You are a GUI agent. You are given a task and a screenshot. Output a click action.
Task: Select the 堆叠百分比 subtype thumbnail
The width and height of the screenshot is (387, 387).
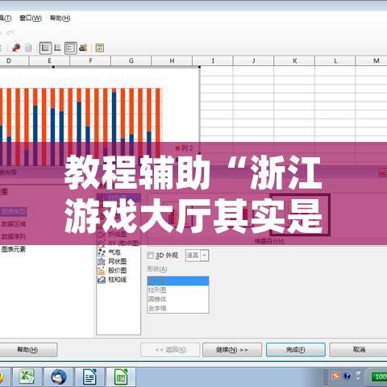tap(300, 214)
